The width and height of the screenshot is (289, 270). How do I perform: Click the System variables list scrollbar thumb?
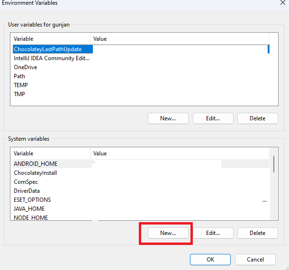(x=274, y=164)
